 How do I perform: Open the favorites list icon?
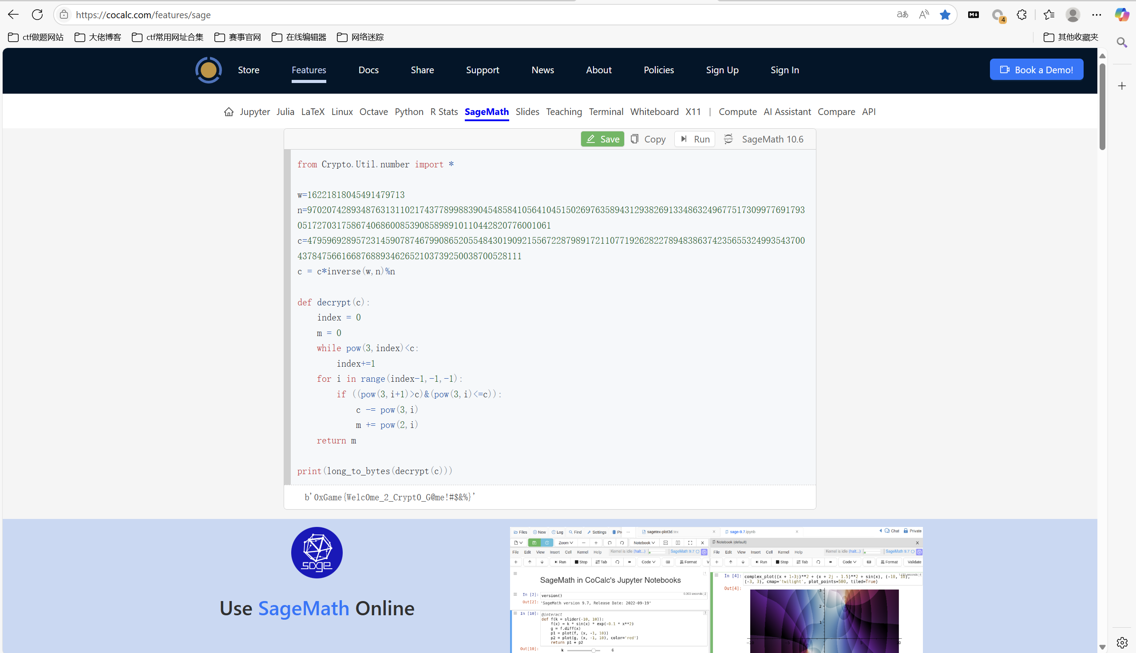tap(1049, 15)
